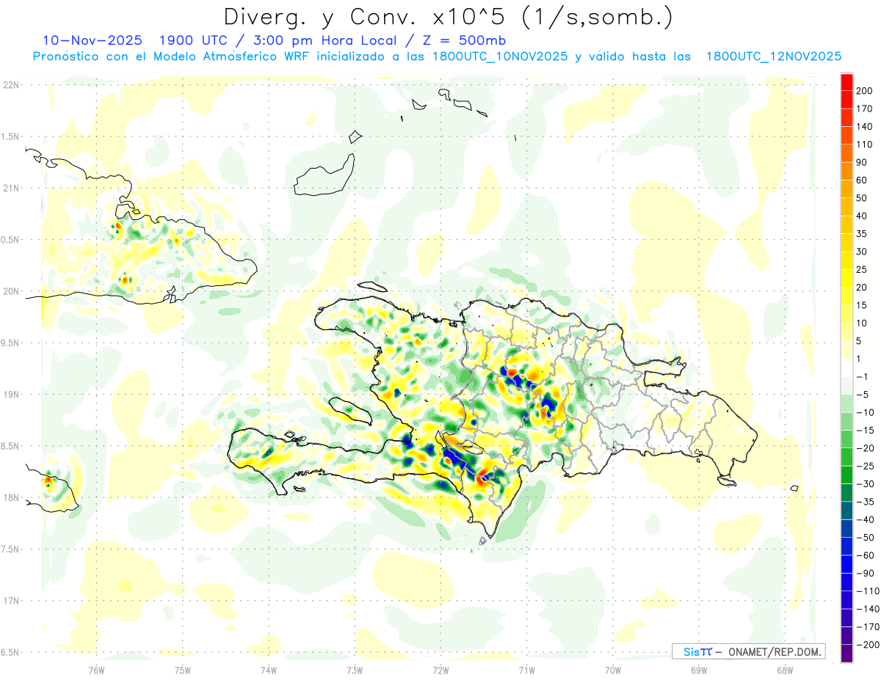Select the blue swatch between -60 and -90
Image resolution: width=881 pixels, height=680 pixels.
pyautogui.click(x=847, y=564)
